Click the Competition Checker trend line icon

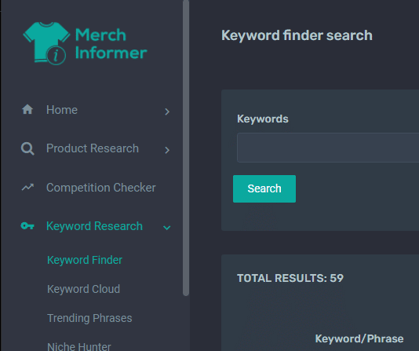pyautogui.click(x=27, y=188)
